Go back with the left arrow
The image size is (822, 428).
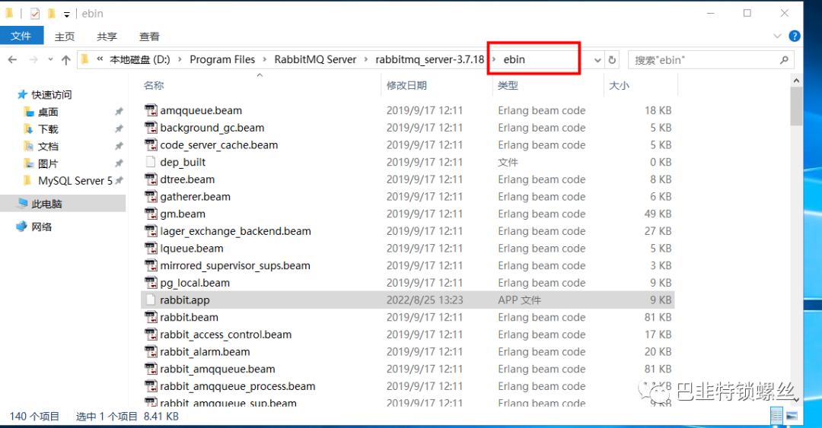pyautogui.click(x=13, y=60)
